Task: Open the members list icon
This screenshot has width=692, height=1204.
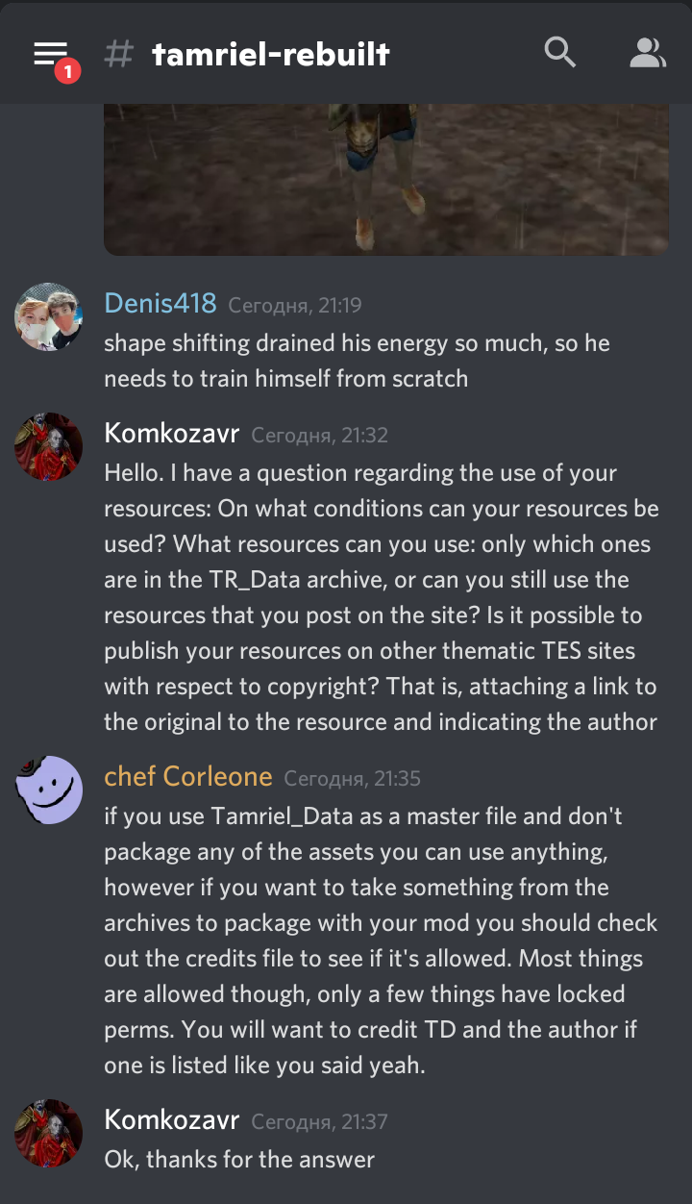Action: [x=647, y=53]
